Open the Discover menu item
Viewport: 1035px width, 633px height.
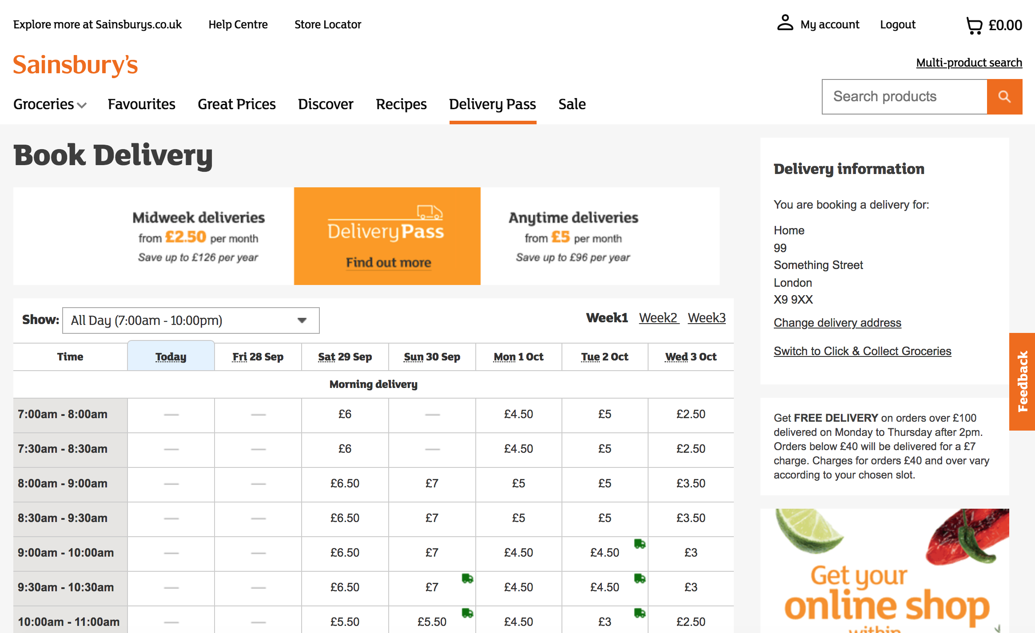click(x=326, y=104)
